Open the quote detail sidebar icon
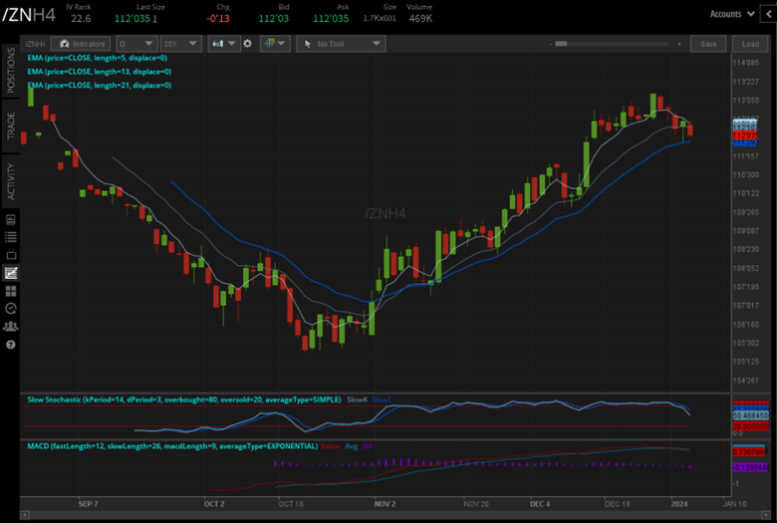The width and height of the screenshot is (777, 523). tap(10, 219)
